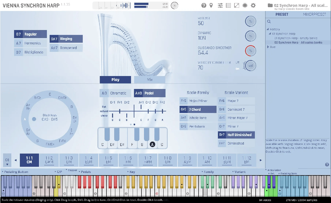Click the location pin icon in toolbar

tap(211, 6)
